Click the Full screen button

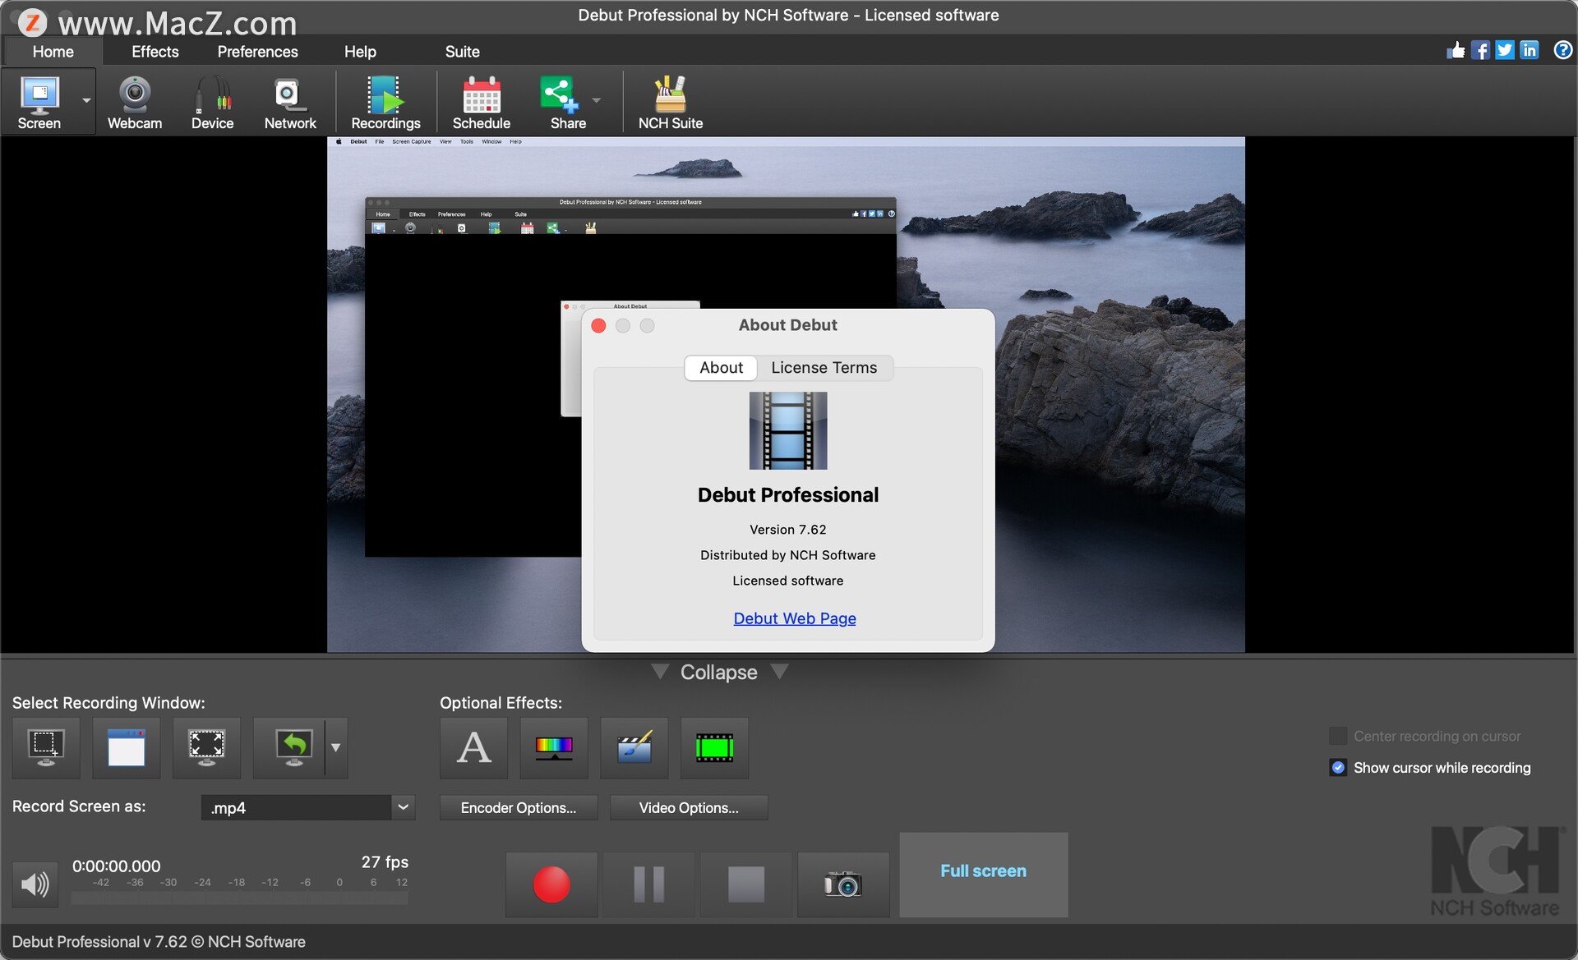pyautogui.click(x=984, y=875)
